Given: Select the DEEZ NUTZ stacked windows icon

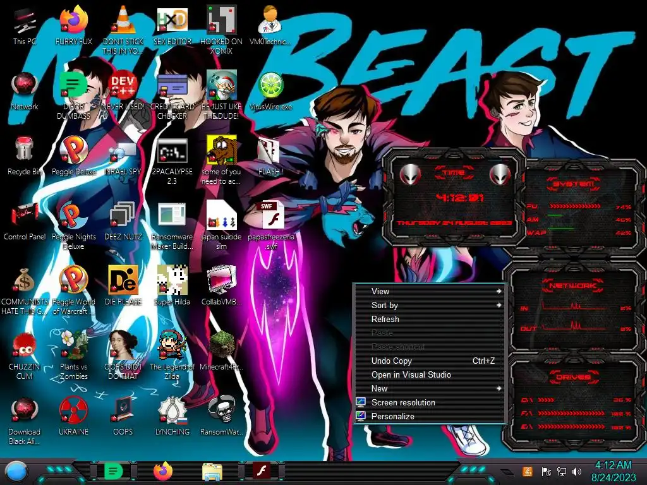Looking at the screenshot, I should pos(123,221).
